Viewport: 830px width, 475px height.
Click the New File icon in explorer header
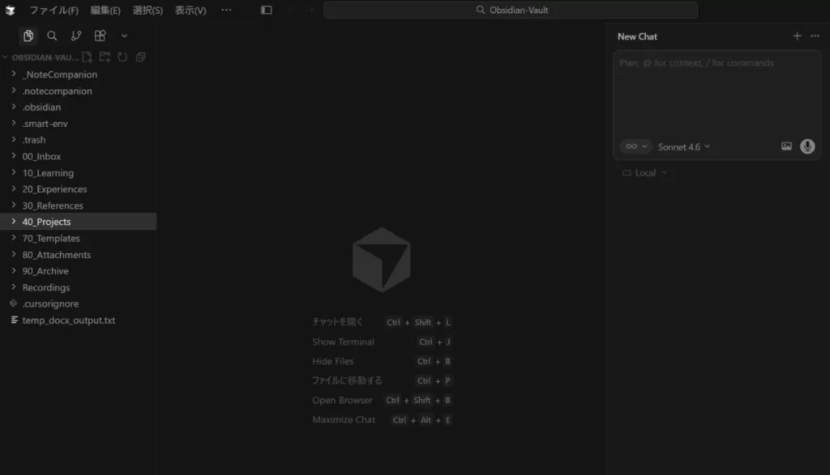pos(88,57)
